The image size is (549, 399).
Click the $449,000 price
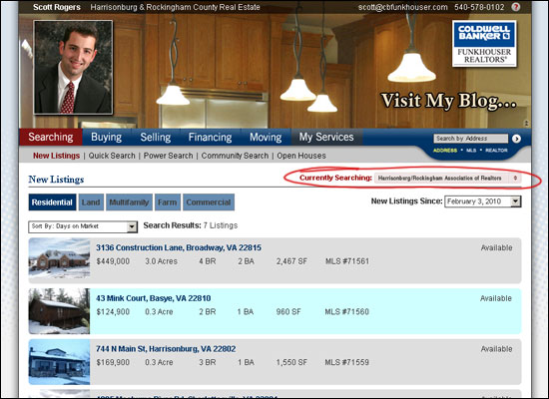pos(113,261)
